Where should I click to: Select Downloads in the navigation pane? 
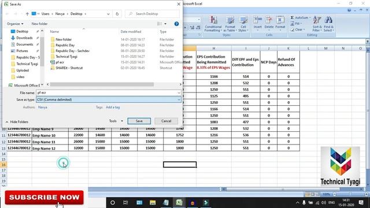tap(24, 38)
